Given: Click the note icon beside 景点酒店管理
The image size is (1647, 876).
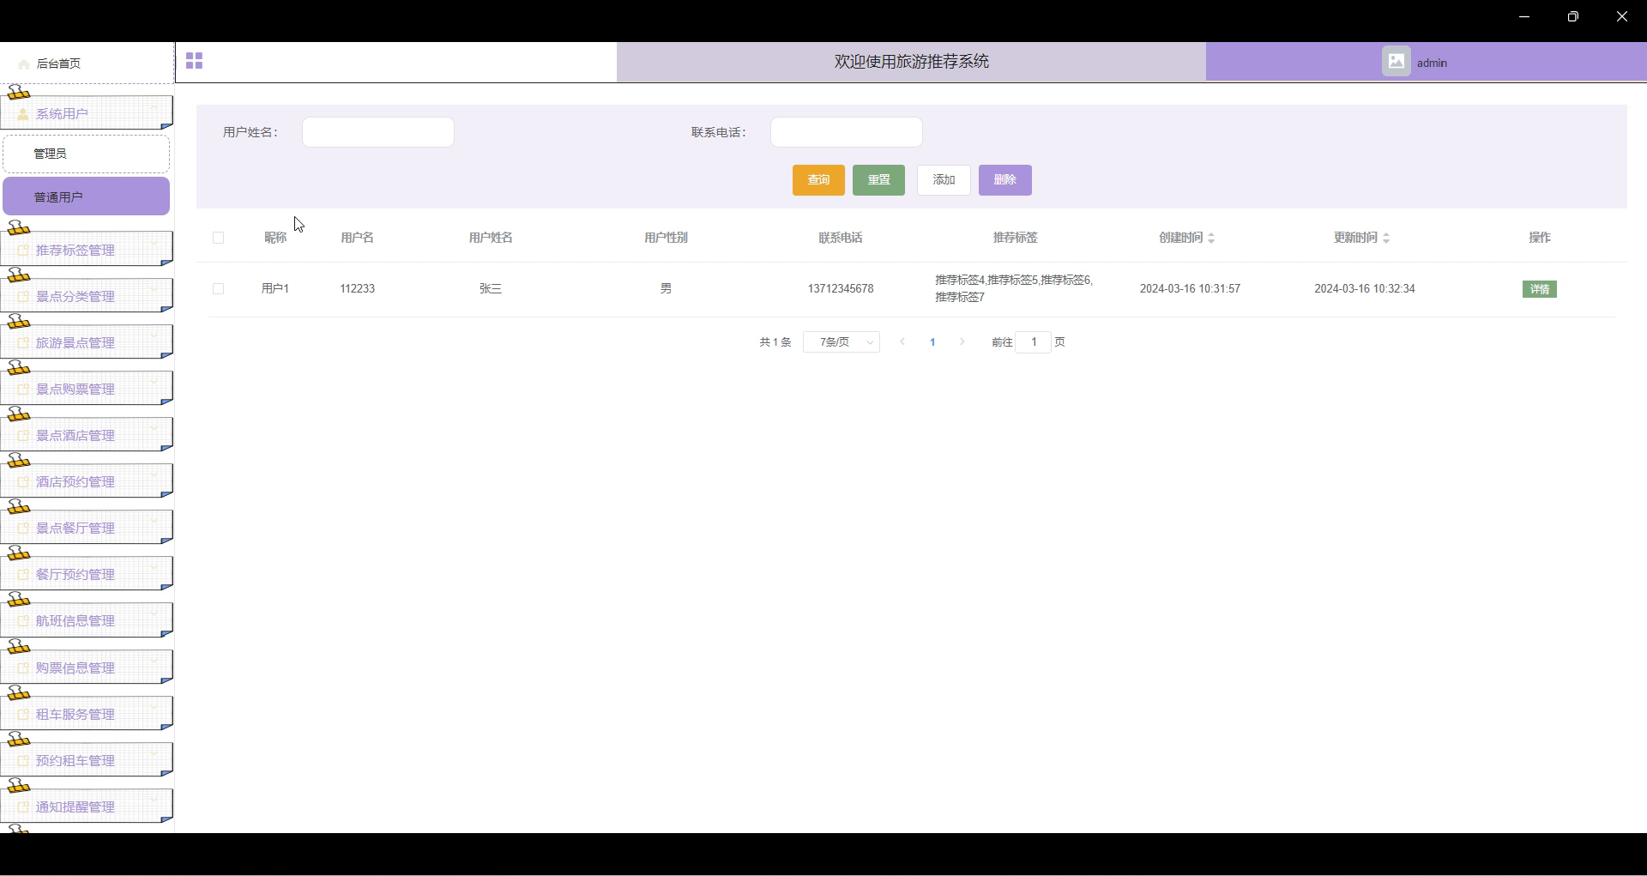Looking at the screenshot, I should pos(23,436).
